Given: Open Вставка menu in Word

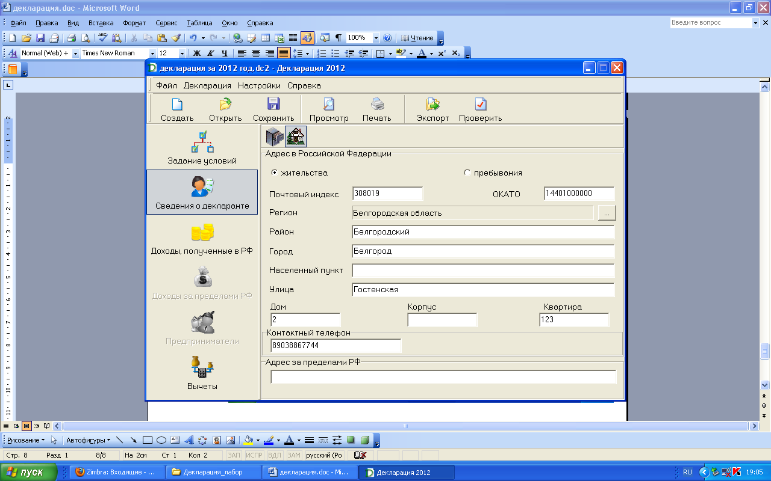Looking at the screenshot, I should (x=101, y=23).
